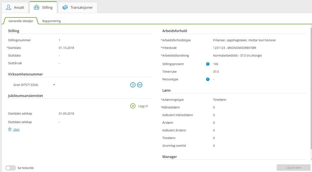Open the Stillingsprosent help icon

(x=207, y=64)
